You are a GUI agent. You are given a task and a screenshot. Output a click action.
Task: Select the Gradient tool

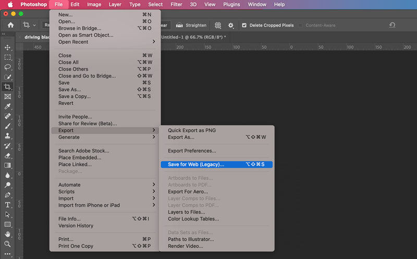[7, 165]
